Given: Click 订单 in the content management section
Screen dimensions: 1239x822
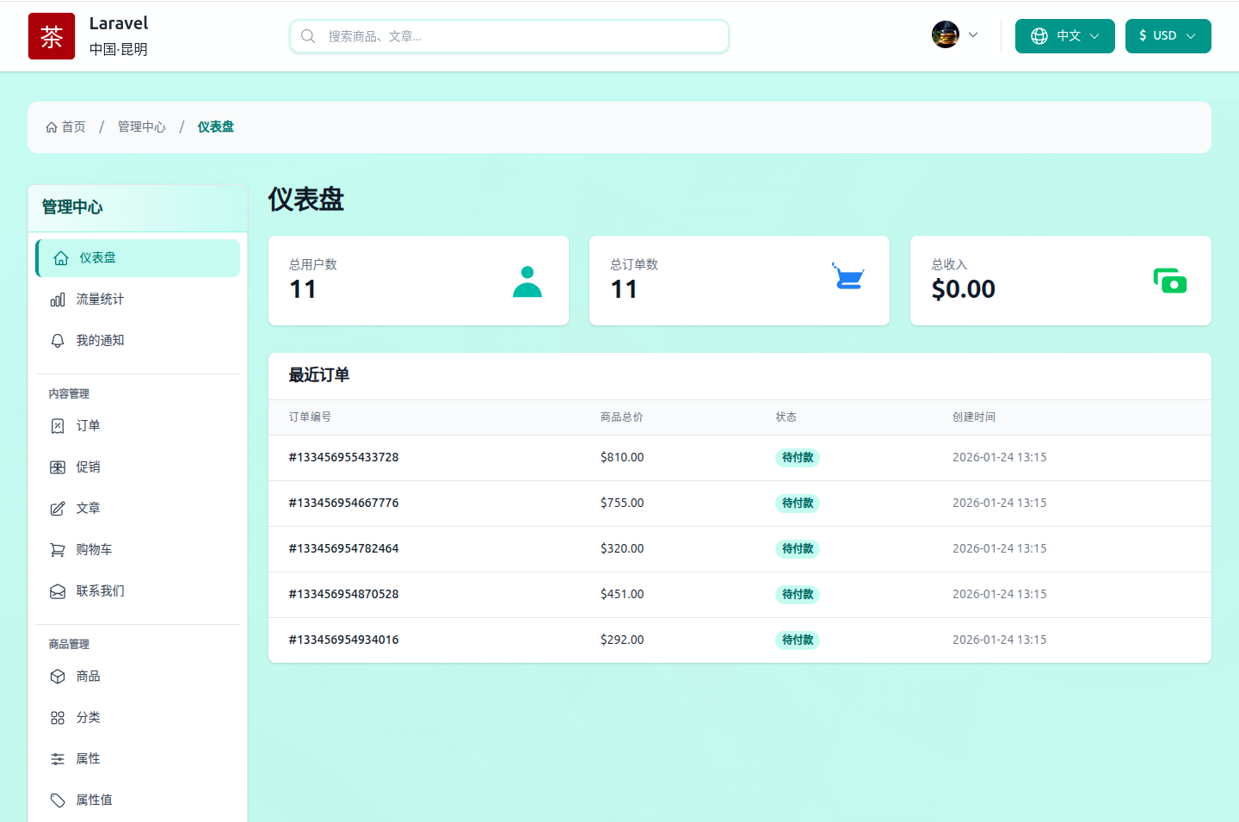Looking at the screenshot, I should (88, 425).
